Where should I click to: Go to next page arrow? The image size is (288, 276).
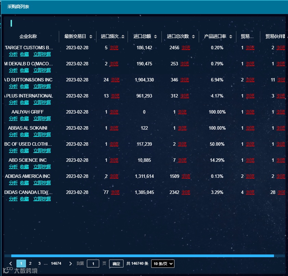tap(70, 263)
